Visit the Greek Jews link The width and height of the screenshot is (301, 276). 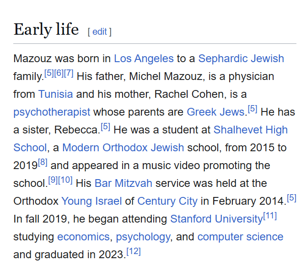(216, 112)
